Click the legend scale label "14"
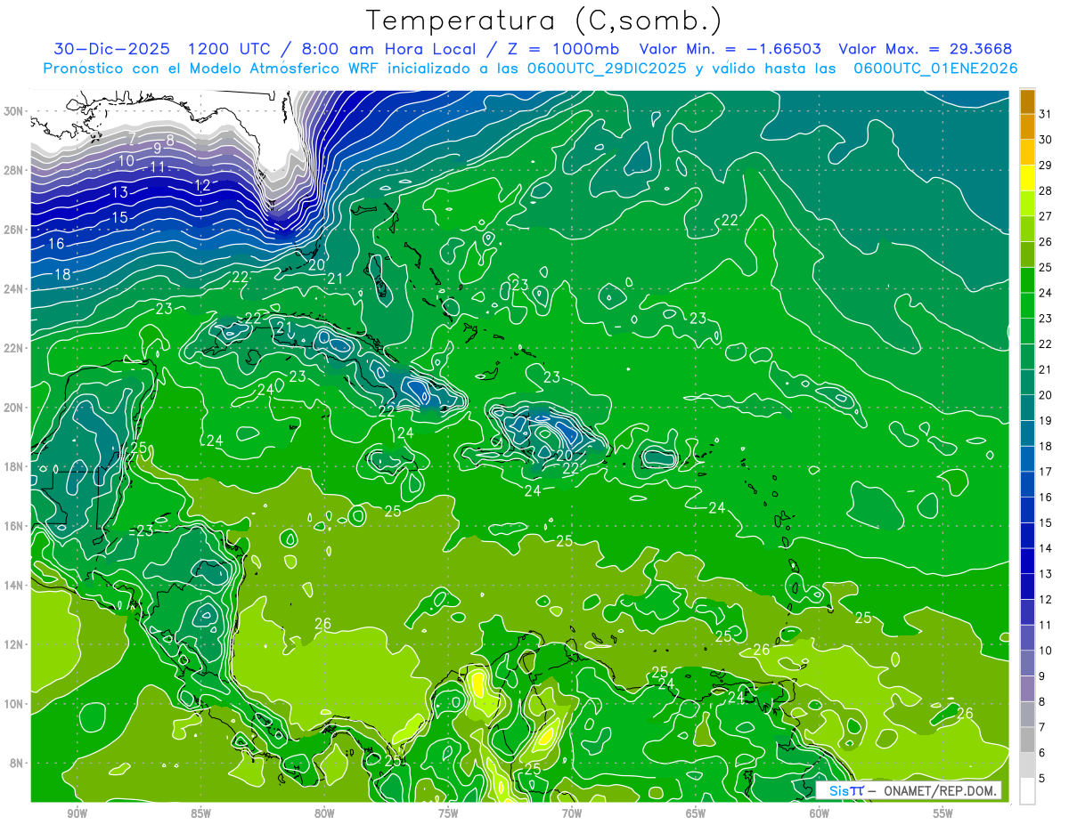This screenshot has width=1069, height=825. (x=1045, y=548)
